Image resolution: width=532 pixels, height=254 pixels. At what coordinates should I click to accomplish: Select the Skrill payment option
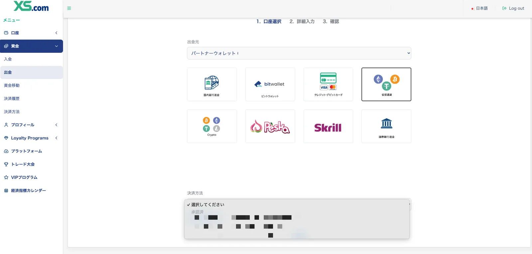pos(328,126)
